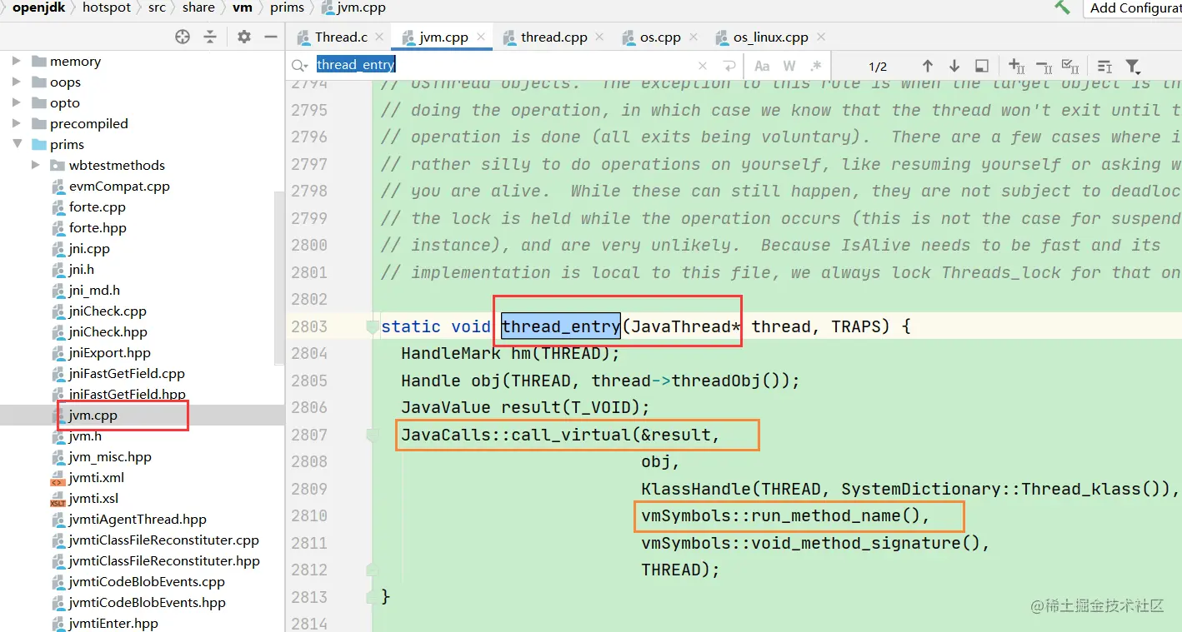1182x632 pixels.
Task: Go to previous search occurrence
Action: click(x=927, y=66)
